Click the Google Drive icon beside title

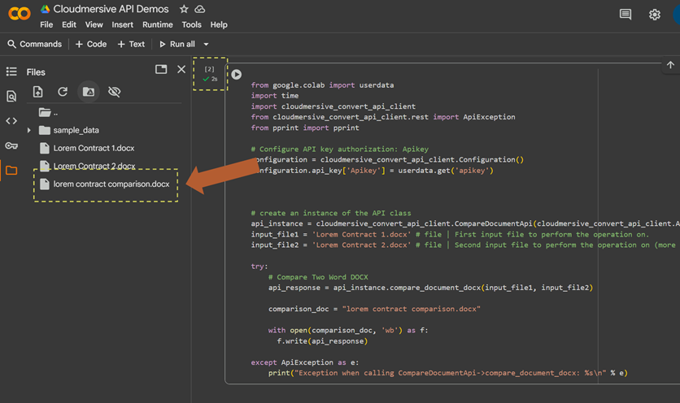pos(45,9)
